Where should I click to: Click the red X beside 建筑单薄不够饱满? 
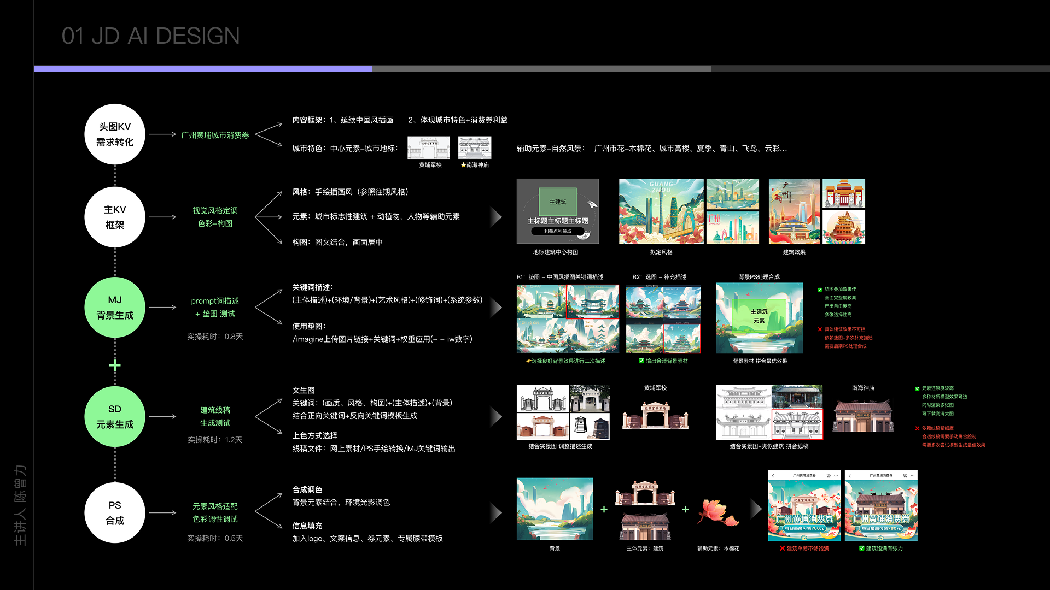tap(782, 548)
